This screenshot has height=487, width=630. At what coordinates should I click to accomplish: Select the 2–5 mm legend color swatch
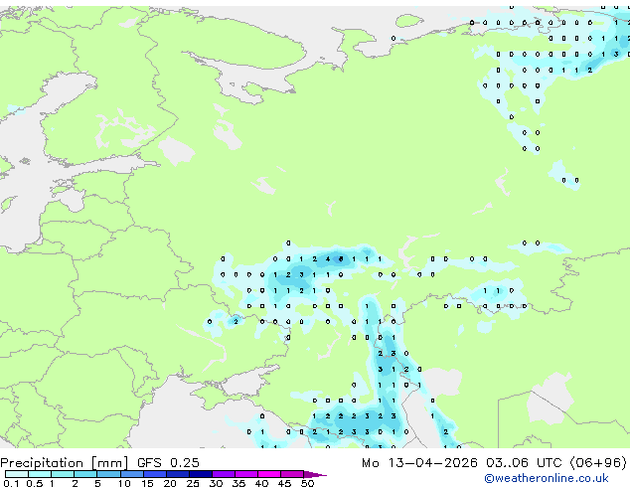pos(85,474)
